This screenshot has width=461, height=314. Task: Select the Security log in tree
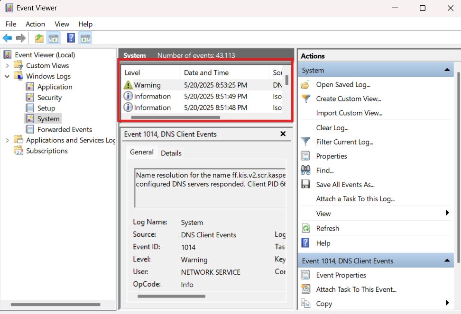[x=49, y=98]
